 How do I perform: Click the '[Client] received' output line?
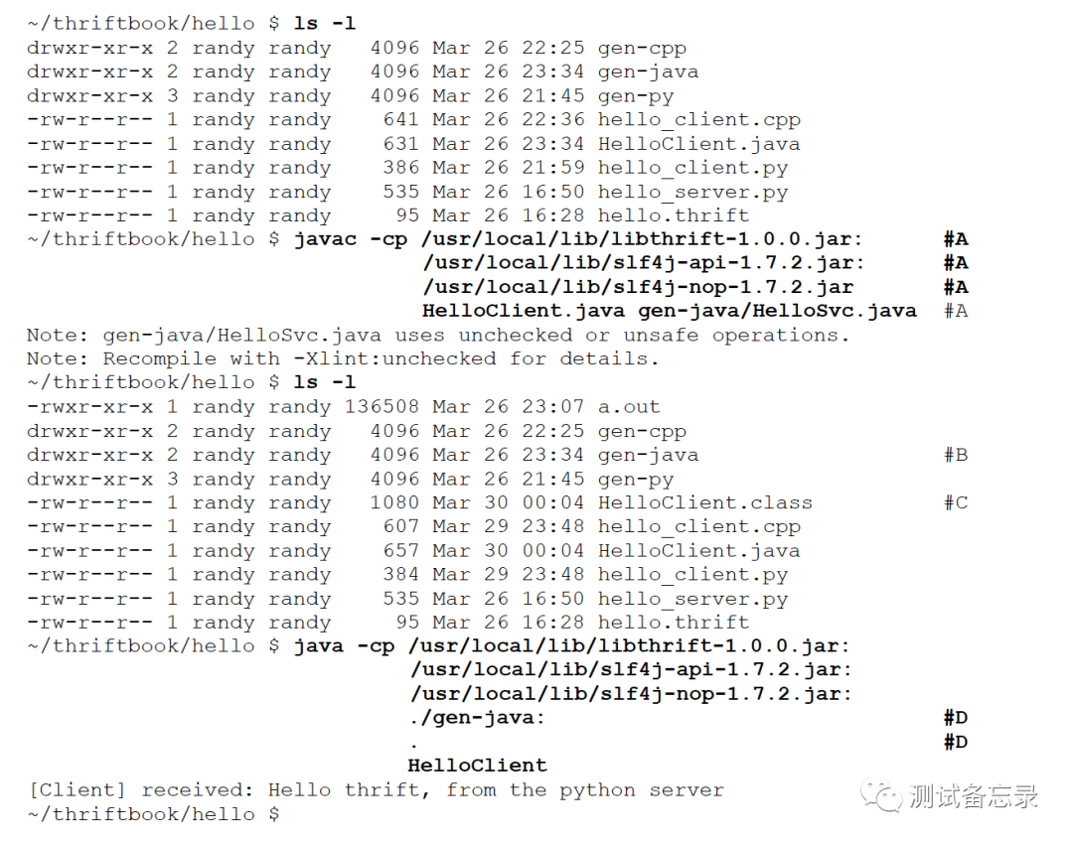376,789
